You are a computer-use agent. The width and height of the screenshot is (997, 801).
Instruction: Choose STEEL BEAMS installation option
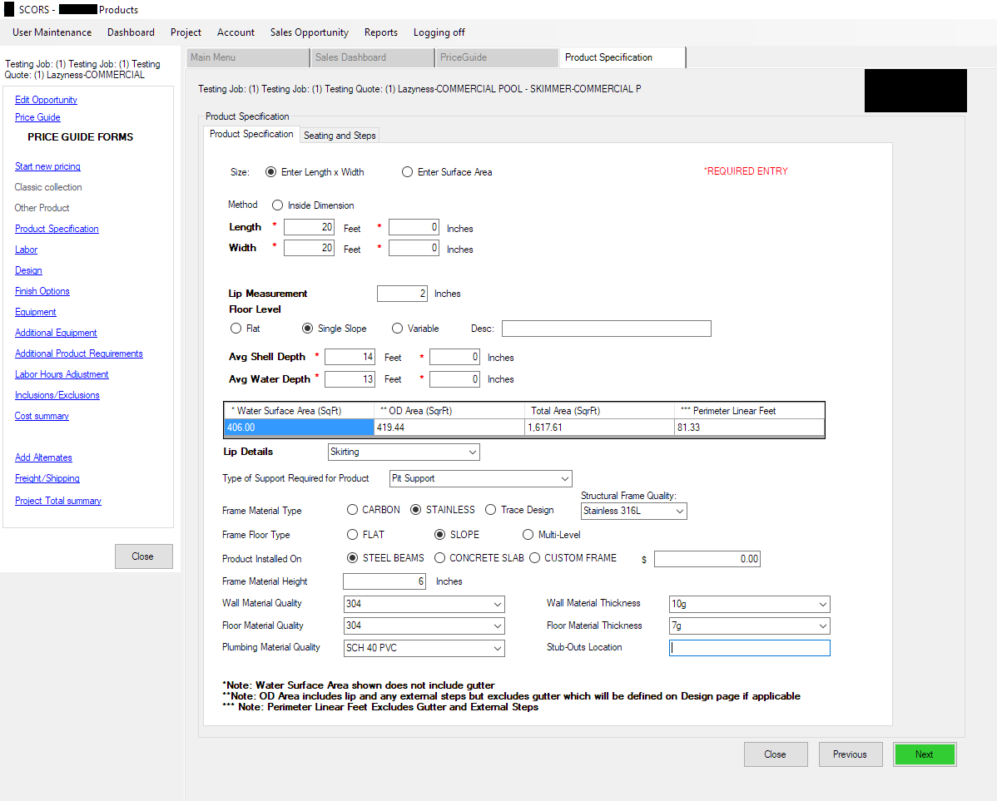pos(352,558)
